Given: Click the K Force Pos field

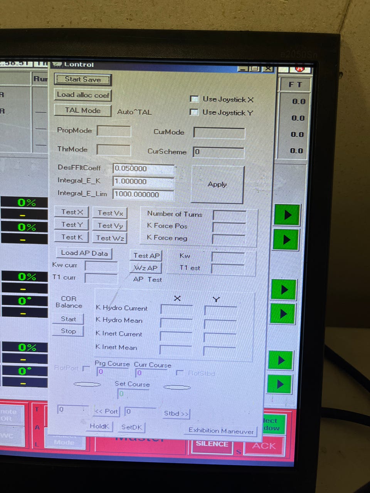Looking at the screenshot, I should (x=229, y=227).
